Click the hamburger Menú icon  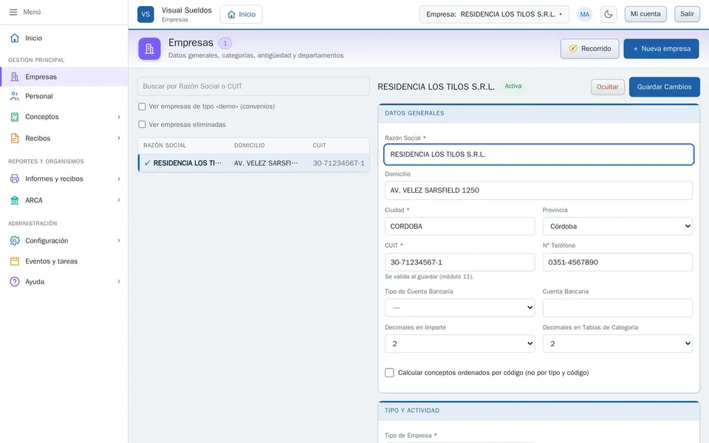click(13, 13)
